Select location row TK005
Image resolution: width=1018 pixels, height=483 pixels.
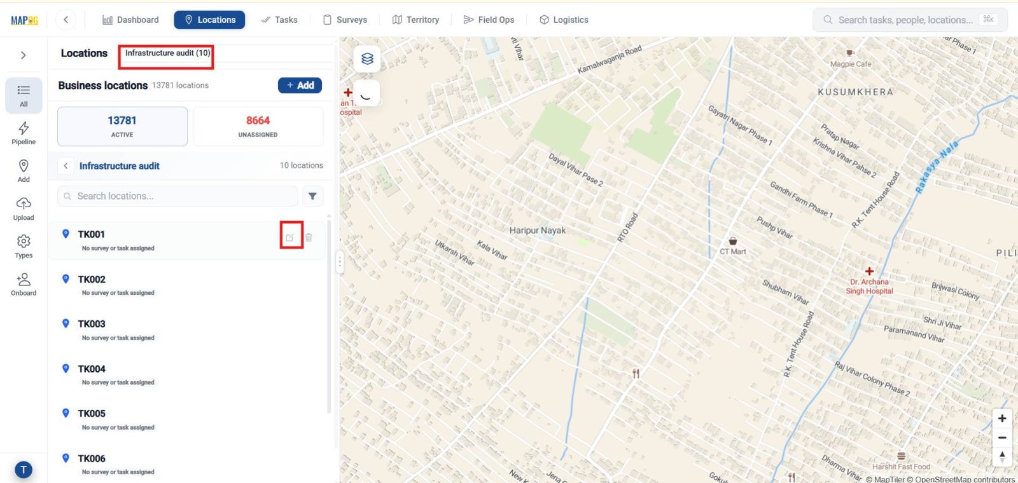[187, 419]
